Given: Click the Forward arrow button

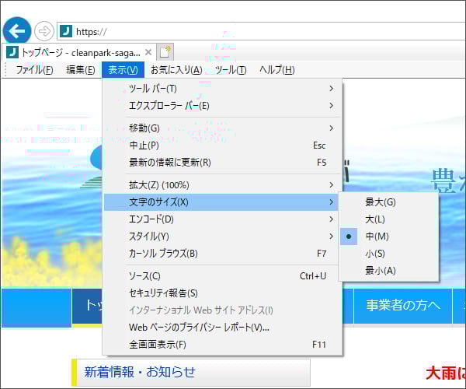Looking at the screenshot, I should 44,31.
